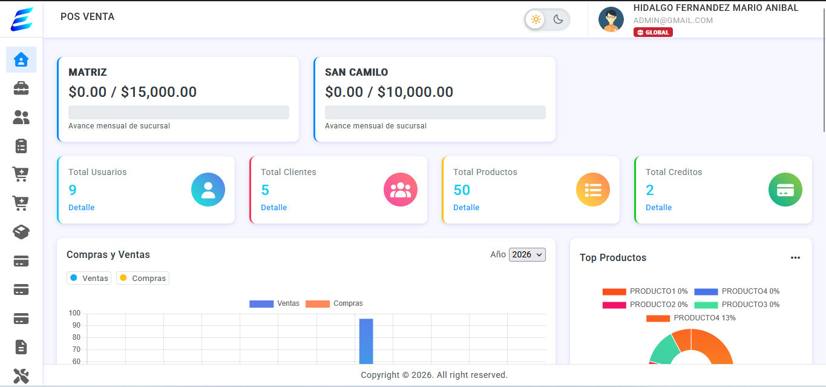Toggle the Ventas filter button with blue dot
The image size is (826, 387).
click(x=89, y=278)
